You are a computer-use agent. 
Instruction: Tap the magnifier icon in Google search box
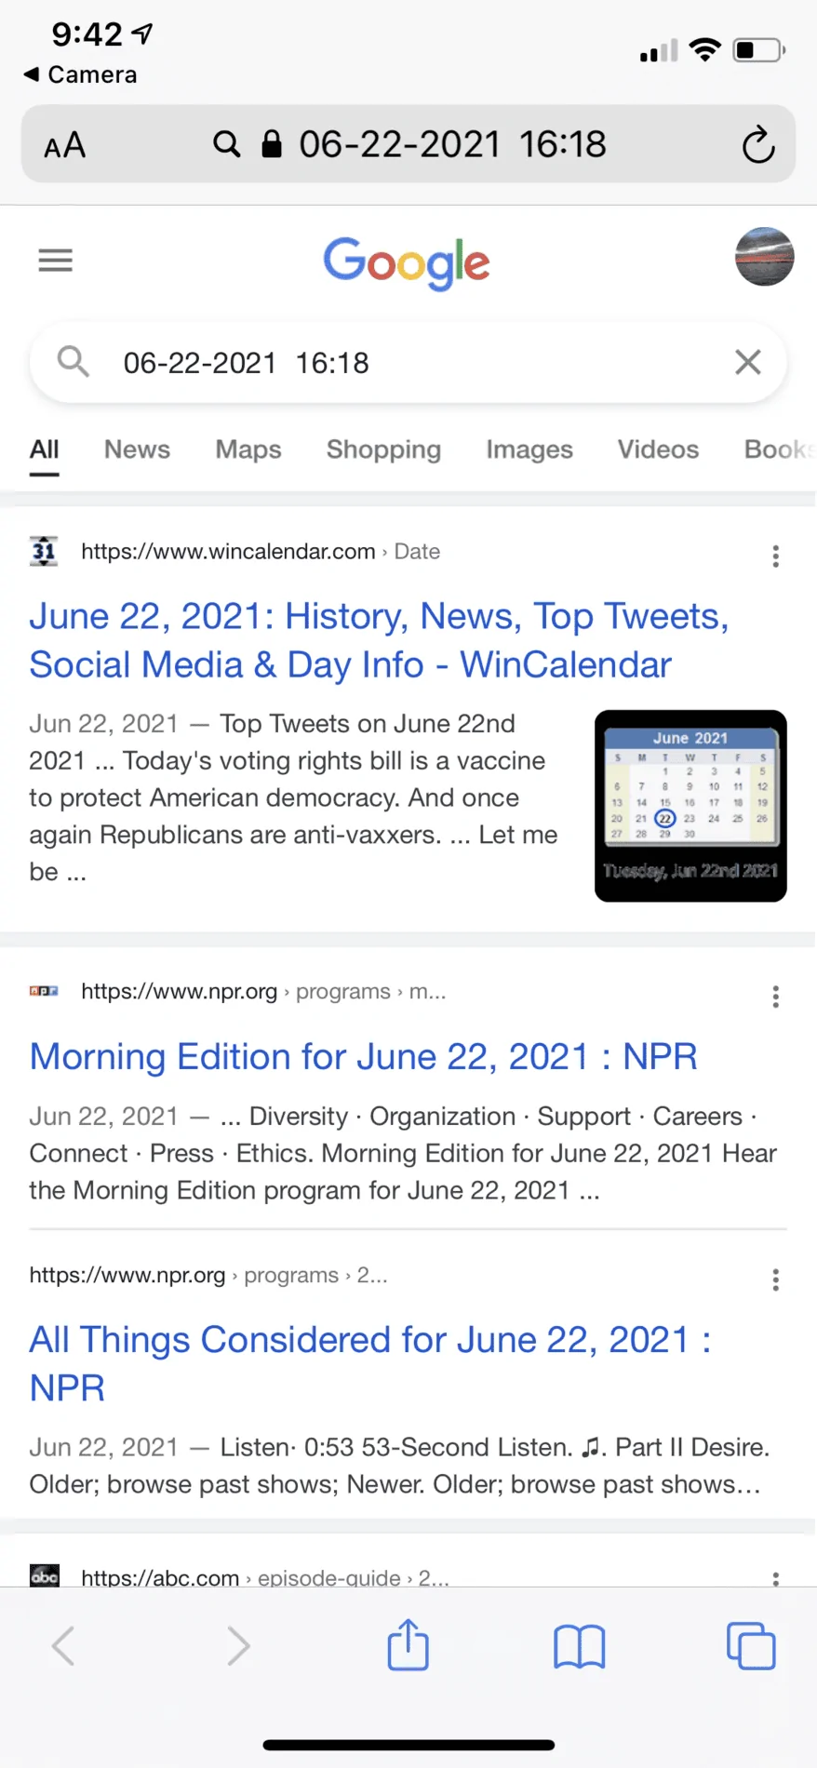(x=74, y=361)
